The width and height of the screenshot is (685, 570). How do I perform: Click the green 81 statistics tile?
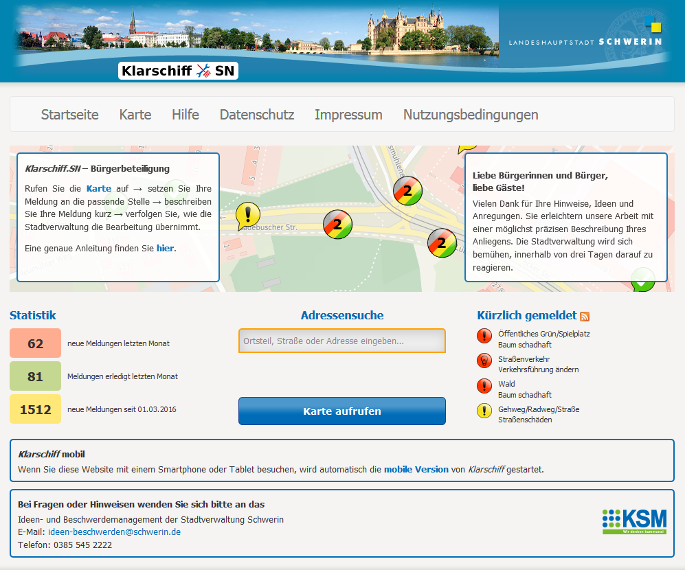click(36, 376)
